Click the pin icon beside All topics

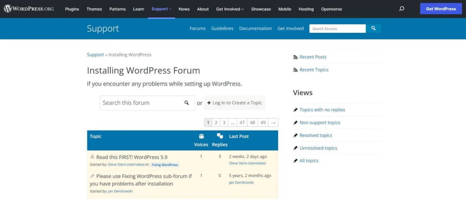click(295, 160)
